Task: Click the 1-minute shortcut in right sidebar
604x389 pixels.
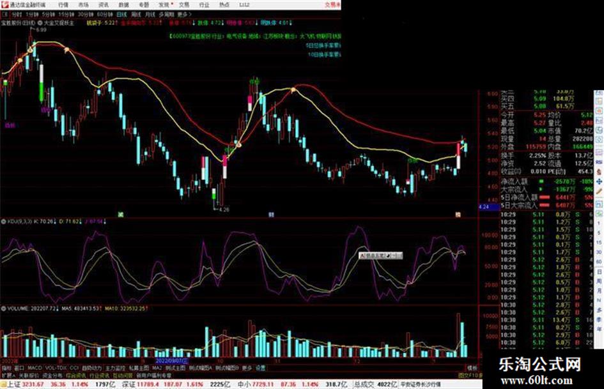Action: click(x=599, y=222)
